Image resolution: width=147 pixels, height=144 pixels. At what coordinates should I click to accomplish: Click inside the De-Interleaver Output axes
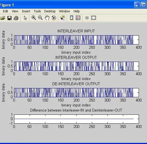[76, 93]
